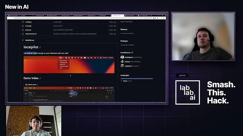Open danielgross profile name link

click(129, 57)
